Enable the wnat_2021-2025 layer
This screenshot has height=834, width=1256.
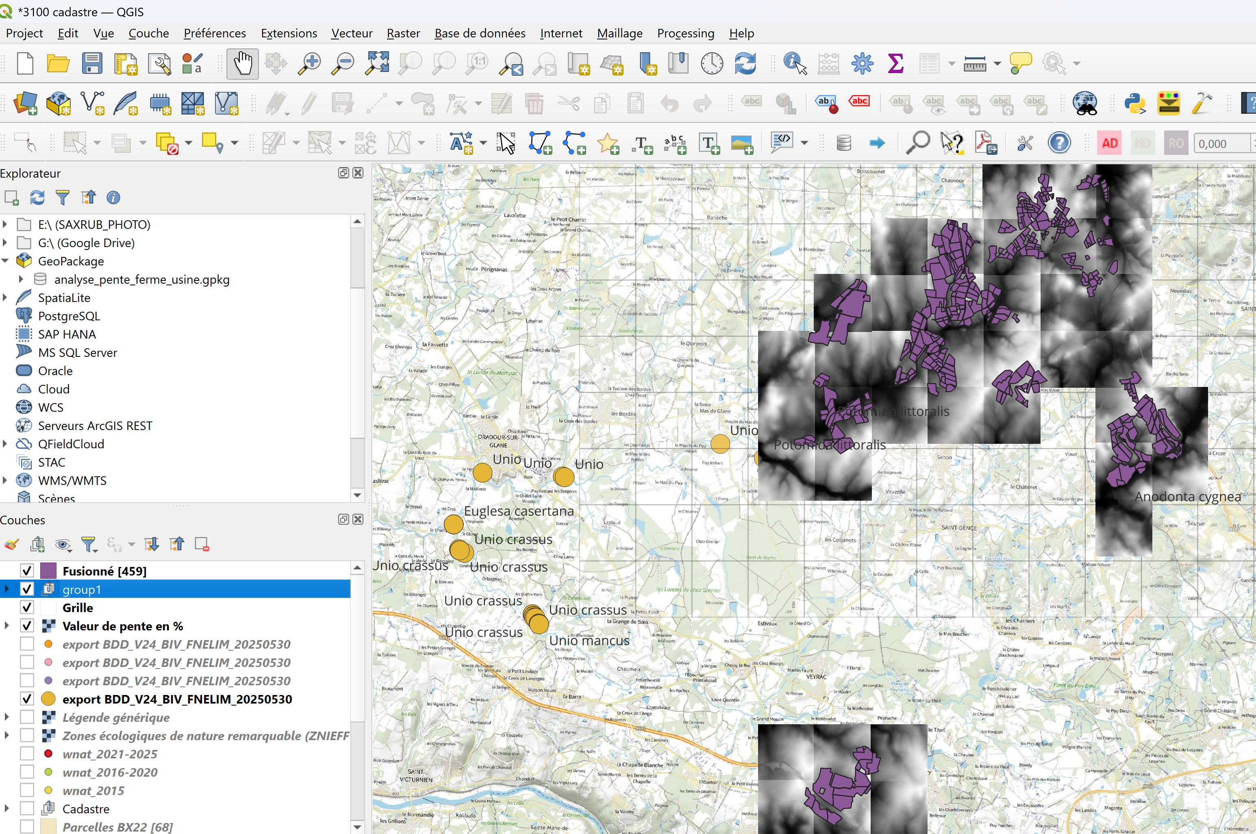(27, 754)
